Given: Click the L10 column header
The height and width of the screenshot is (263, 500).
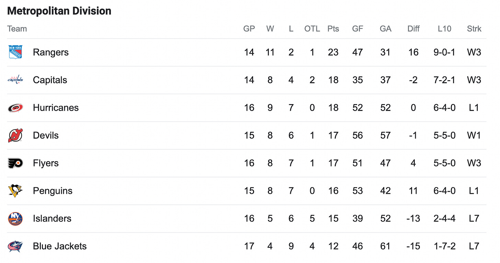Looking at the screenshot, I should coord(444,29).
